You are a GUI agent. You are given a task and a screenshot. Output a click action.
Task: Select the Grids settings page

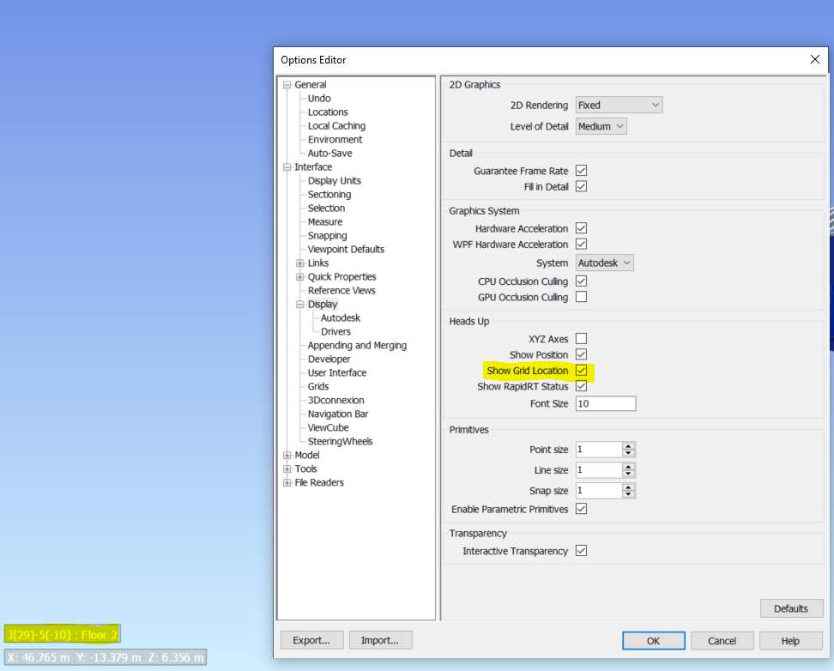coord(317,386)
